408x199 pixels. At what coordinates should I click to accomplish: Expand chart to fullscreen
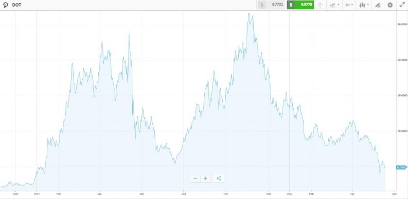pyautogui.click(x=402, y=5)
